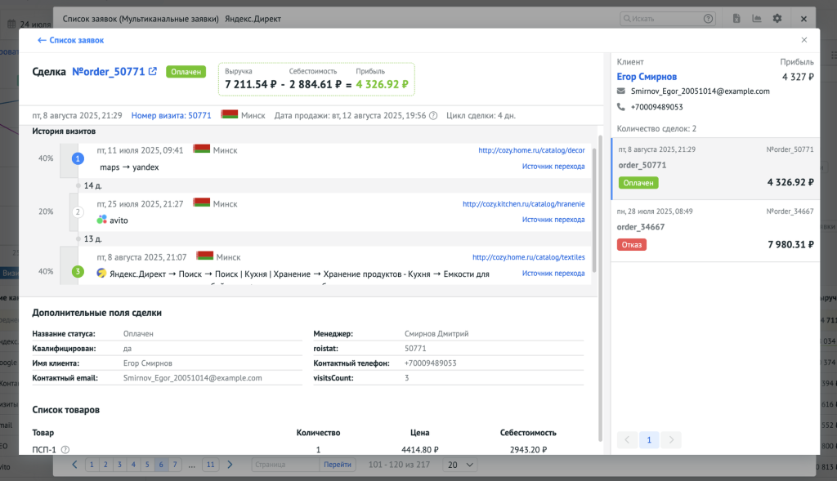Click page 1 in client deals pagination
The image size is (837, 481).
coord(649,440)
